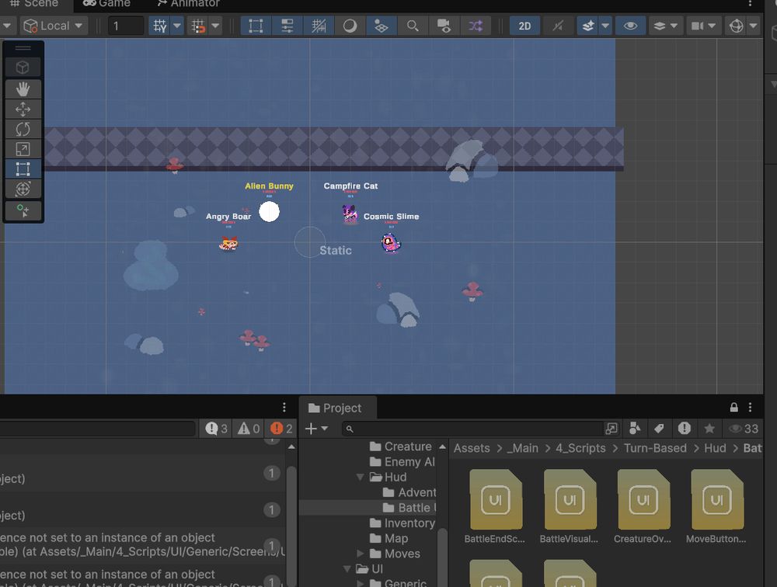
Task: Click the tile palette toolbar icon
Action: click(381, 26)
